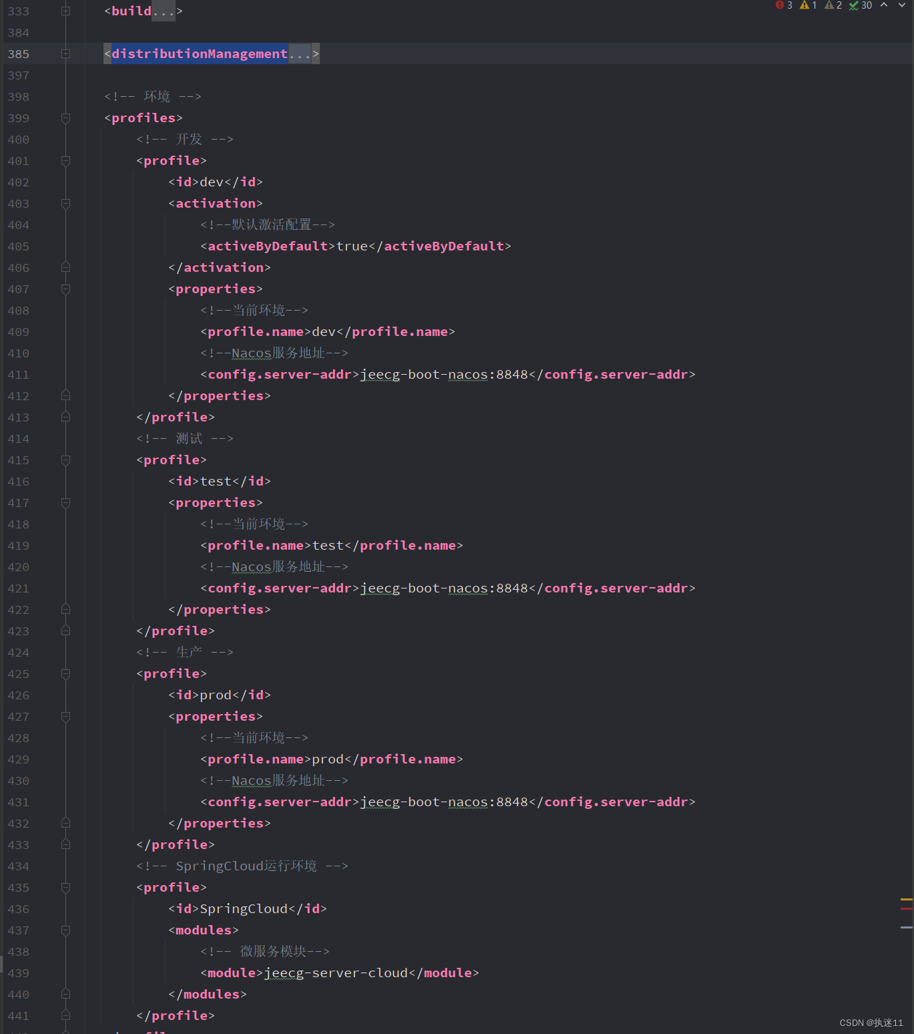Expand the folded build block on line 333
The height and width of the screenshot is (1034, 914).
point(65,11)
